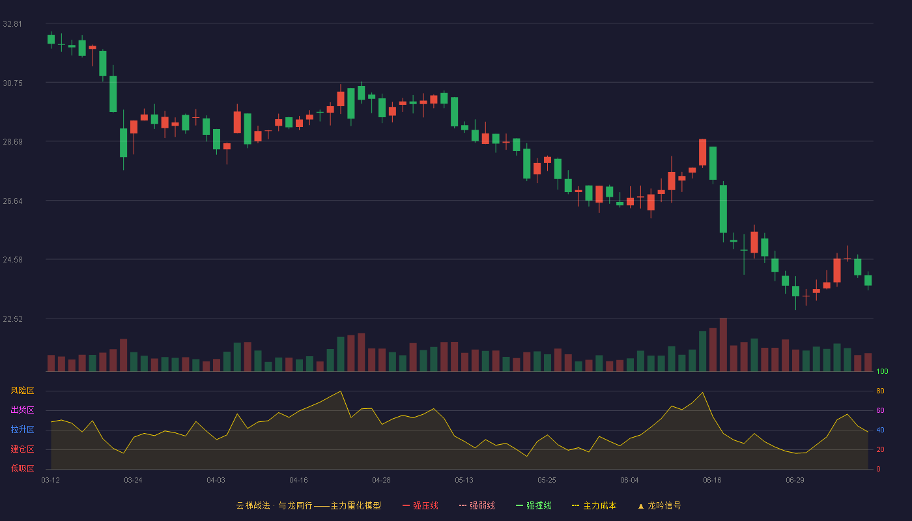Click the green 100 indicator scale label
This screenshot has height=521, width=912.
(882, 372)
